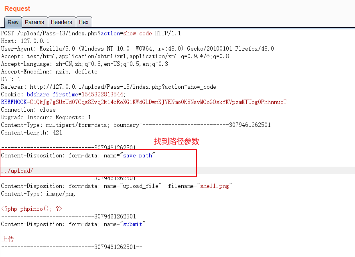Click the Content-Type multipart/form-data boundary line

(136, 125)
